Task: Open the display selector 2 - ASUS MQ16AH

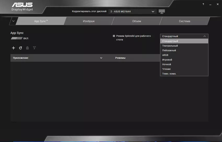Action: (x=132, y=11)
